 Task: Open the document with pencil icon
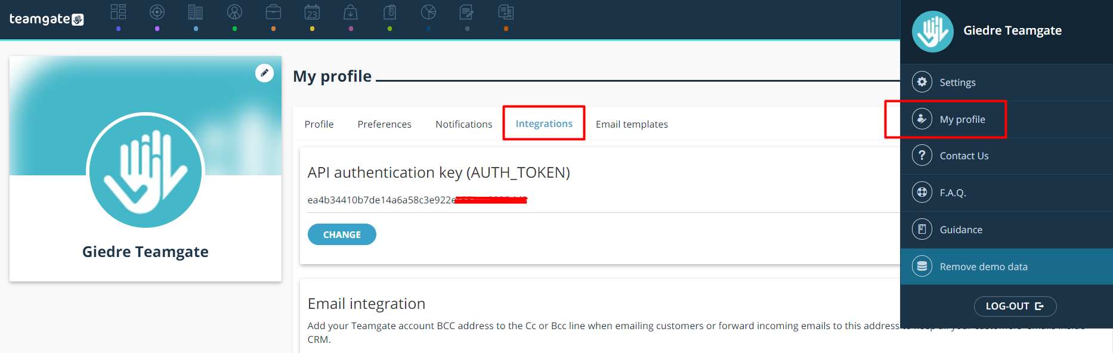[467, 12]
